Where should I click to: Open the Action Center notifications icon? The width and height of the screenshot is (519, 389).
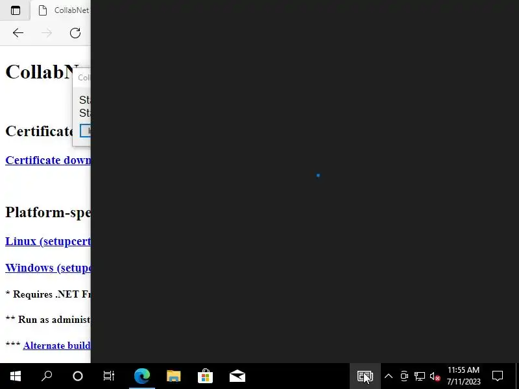tap(498, 376)
